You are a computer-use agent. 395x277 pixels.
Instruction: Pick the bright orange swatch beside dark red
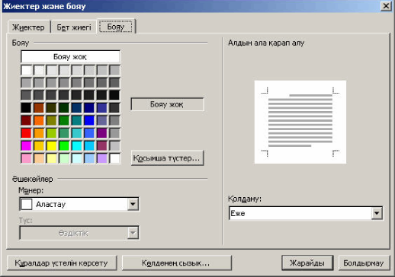point(39,120)
